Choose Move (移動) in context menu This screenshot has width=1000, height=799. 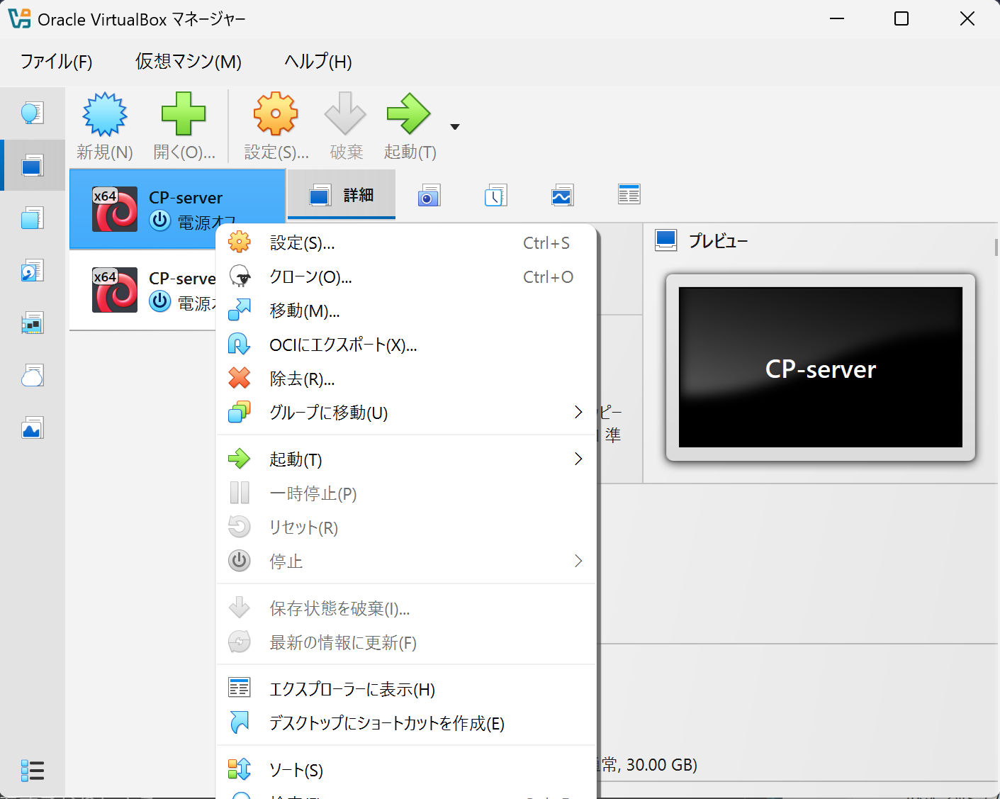[x=406, y=311]
